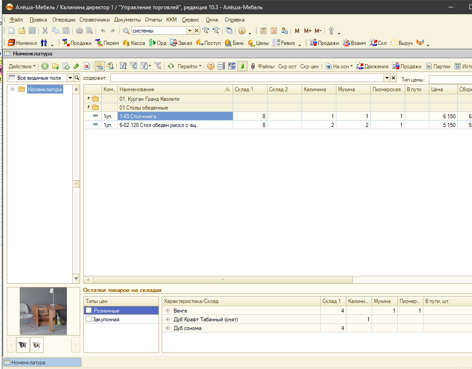This screenshot has height=369, width=472.
Task: Click the Касса toolbar shortcut
Action: click(134, 43)
